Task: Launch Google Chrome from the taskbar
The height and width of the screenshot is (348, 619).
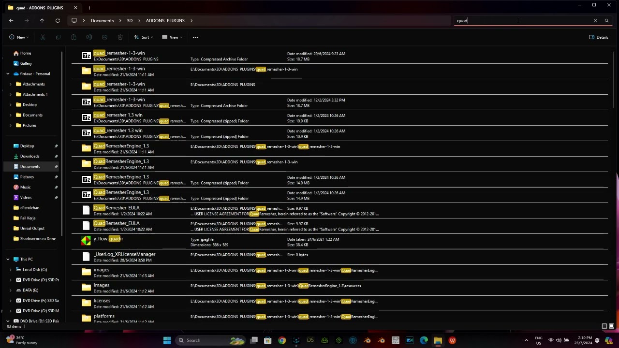Action: click(x=282, y=340)
